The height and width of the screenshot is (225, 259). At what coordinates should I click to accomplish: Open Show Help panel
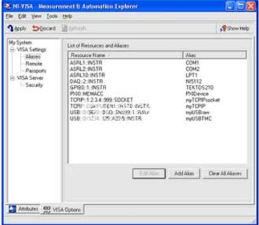tap(234, 28)
